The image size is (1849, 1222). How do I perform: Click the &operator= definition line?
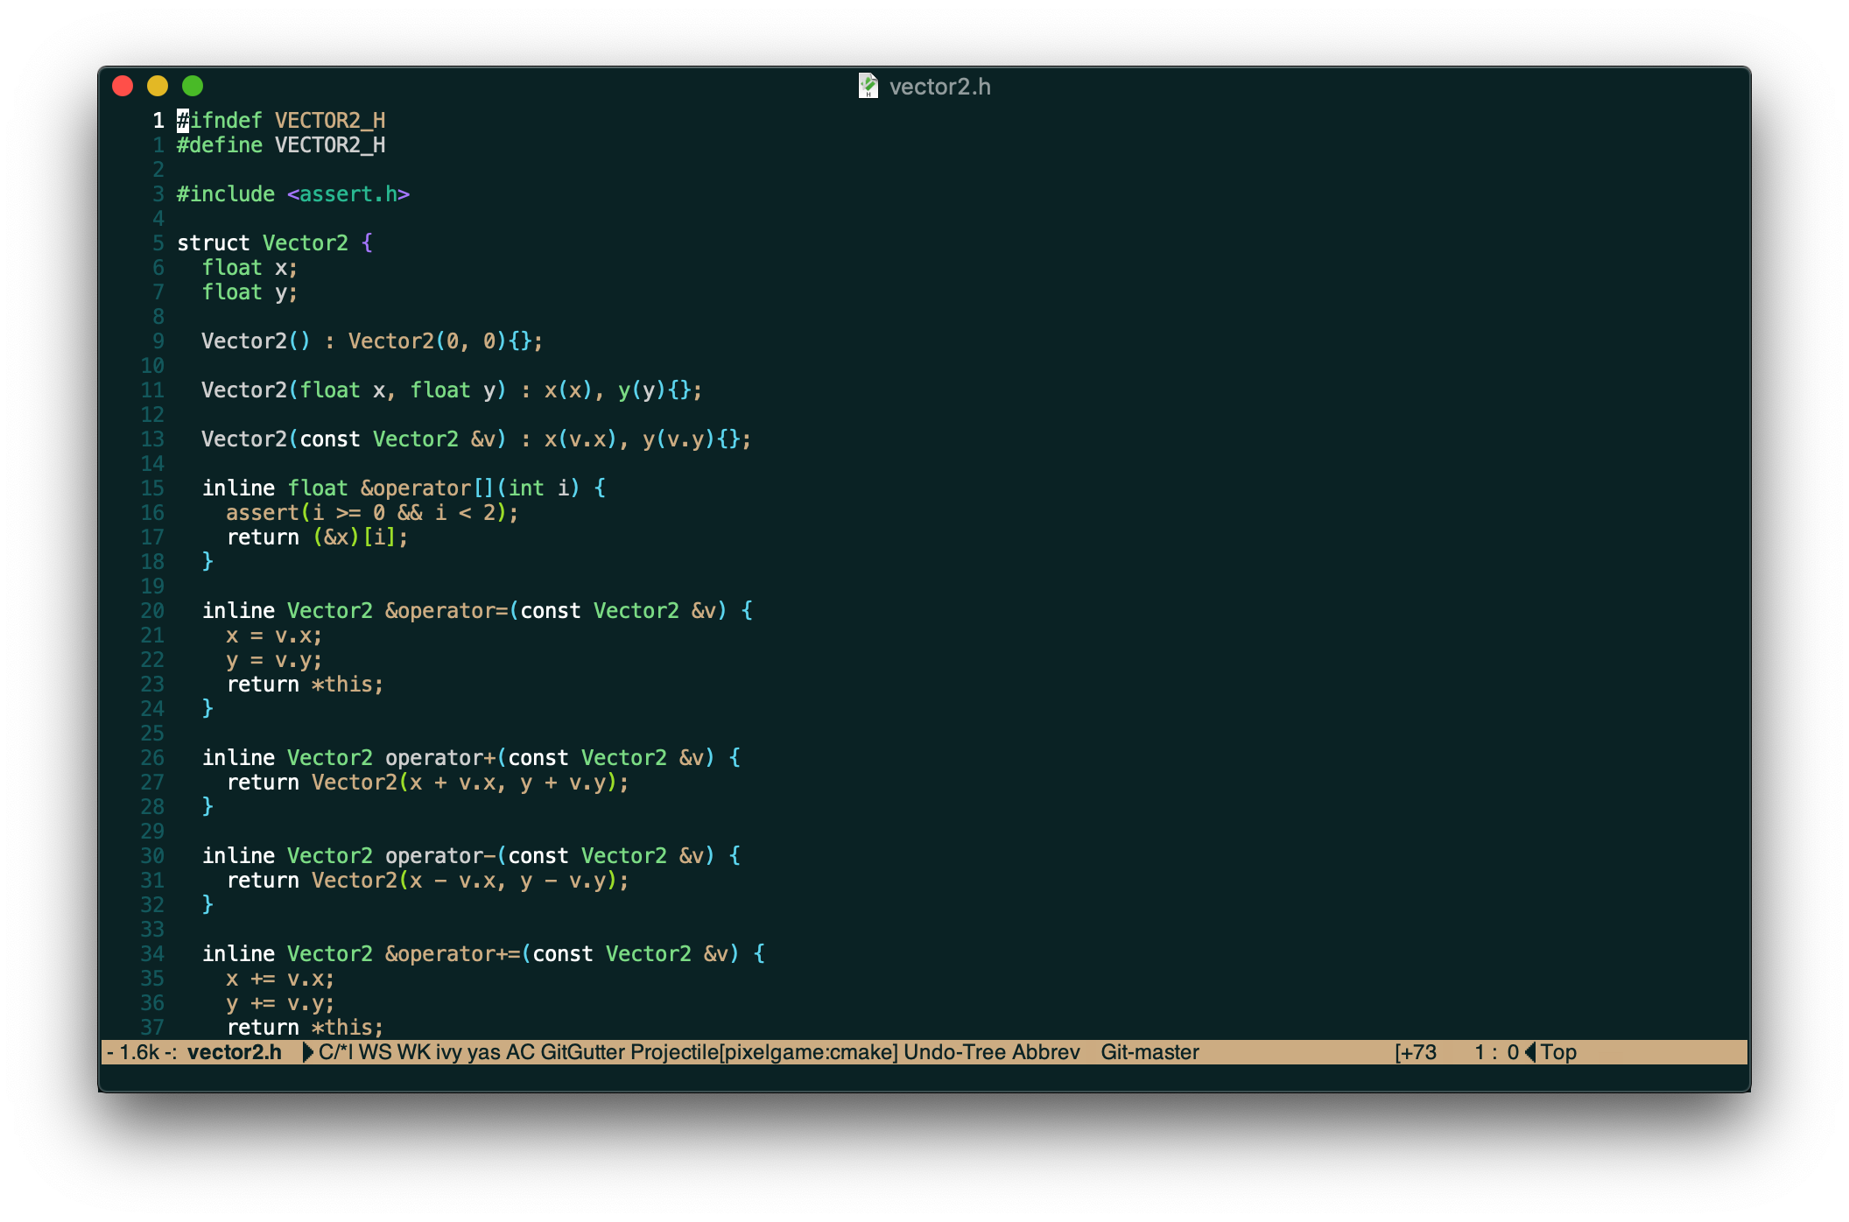[477, 610]
